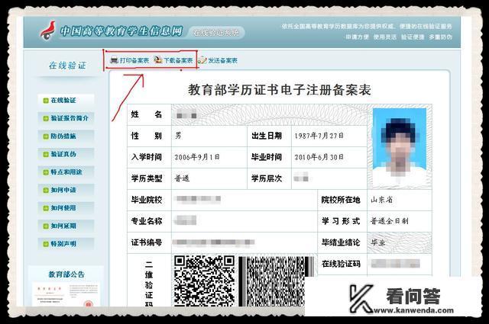
Task: Click the tall barcode next to the QR code
Action: [x=276, y=281]
